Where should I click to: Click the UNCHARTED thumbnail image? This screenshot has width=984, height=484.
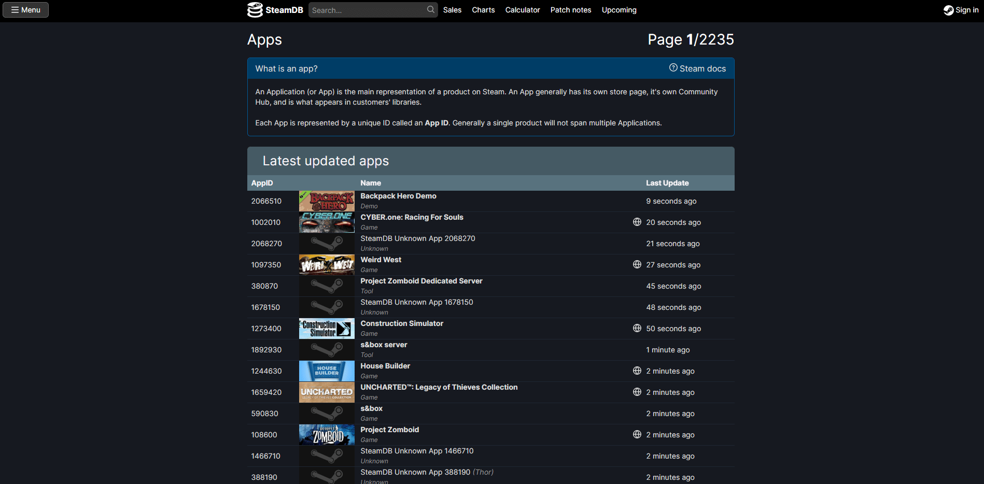click(327, 392)
